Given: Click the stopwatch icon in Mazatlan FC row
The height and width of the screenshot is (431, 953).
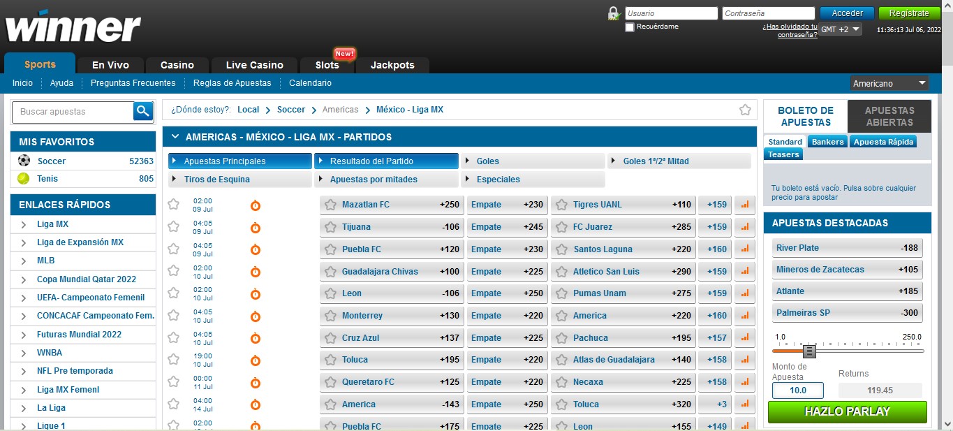Looking at the screenshot, I should click(x=256, y=205).
